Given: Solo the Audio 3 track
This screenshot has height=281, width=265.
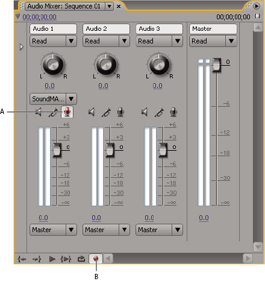Looking at the screenshot, I should pos(159,112).
